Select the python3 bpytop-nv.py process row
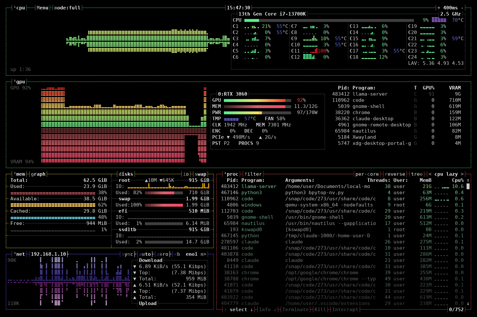Image resolution: width=477 pixels, height=317 pixels. click(x=342, y=193)
